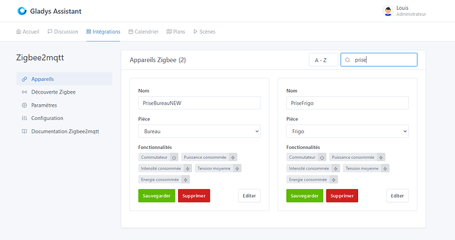Screen dimensions: 455x240
Task: Click bolt icon on PriseBureauNEW Puissance consommée
Action: pos(233,158)
